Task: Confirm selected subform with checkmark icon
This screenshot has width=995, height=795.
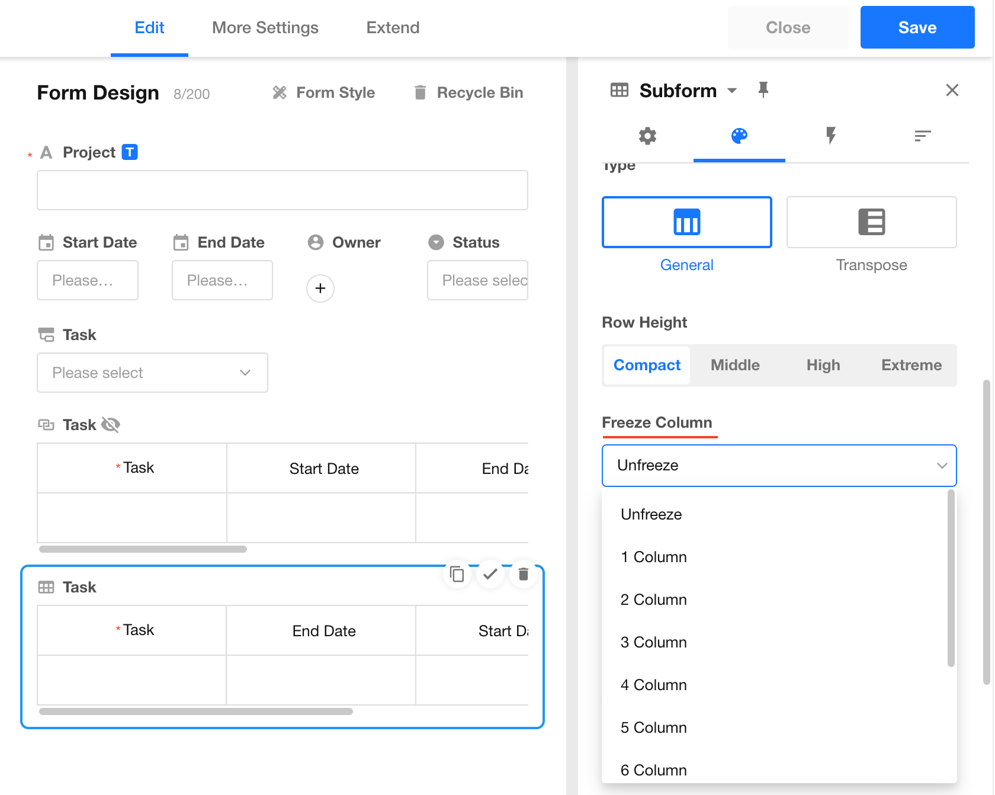Action: [490, 574]
